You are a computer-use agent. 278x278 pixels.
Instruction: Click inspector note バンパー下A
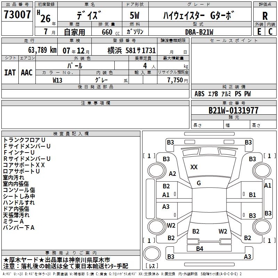point(19,228)
